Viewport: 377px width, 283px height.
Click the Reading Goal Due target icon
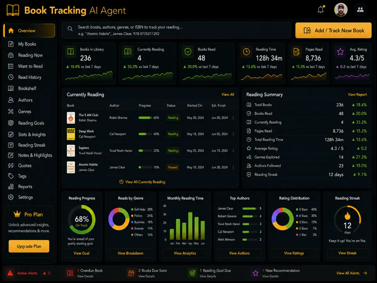(192, 273)
